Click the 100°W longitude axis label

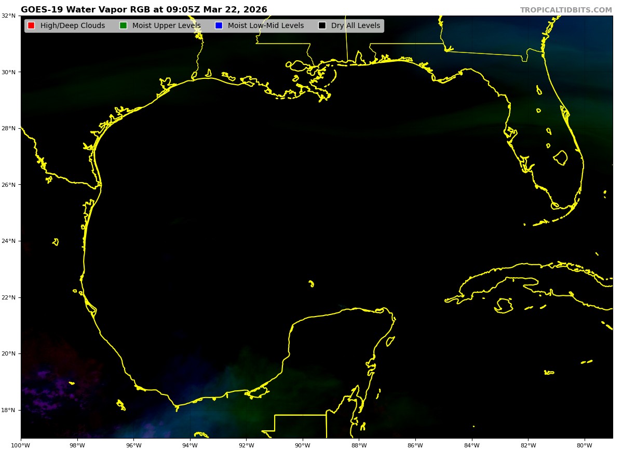pyautogui.click(x=21, y=445)
